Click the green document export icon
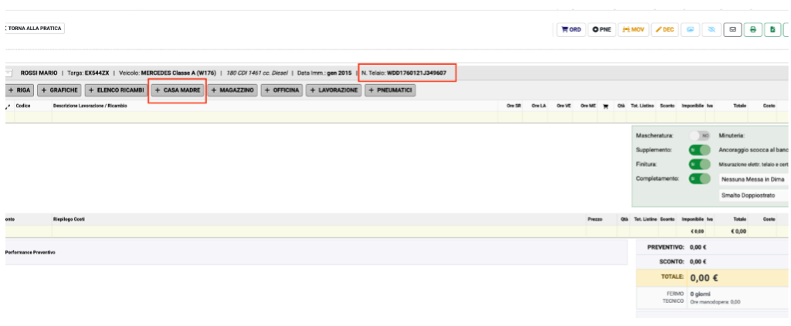 point(772,30)
